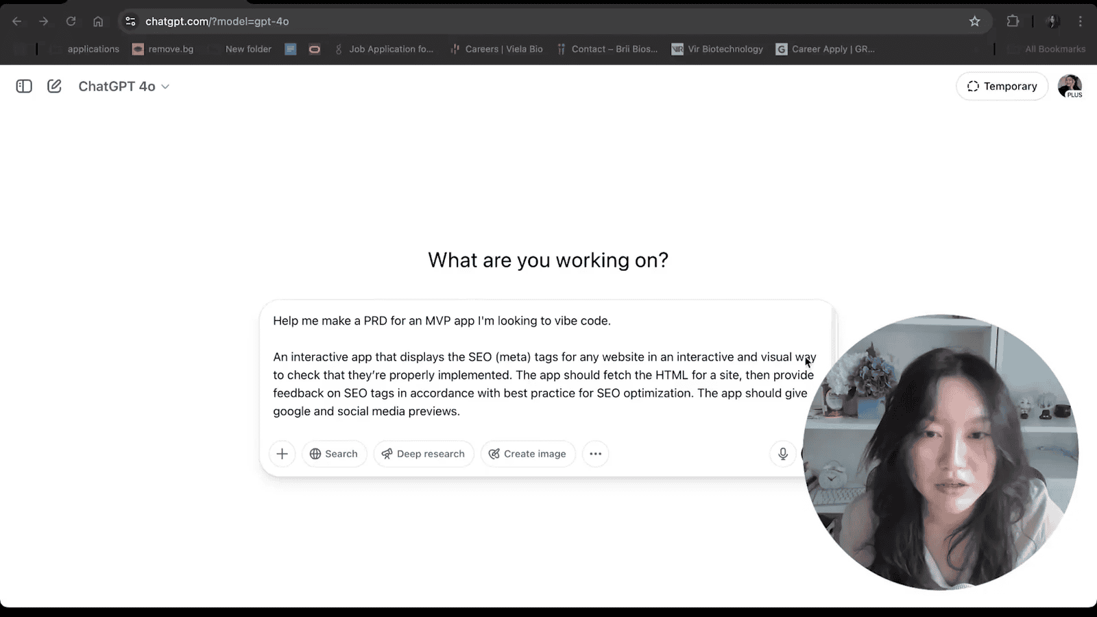Open a new chat with the compose icon
The image size is (1097, 617).
[x=54, y=86]
